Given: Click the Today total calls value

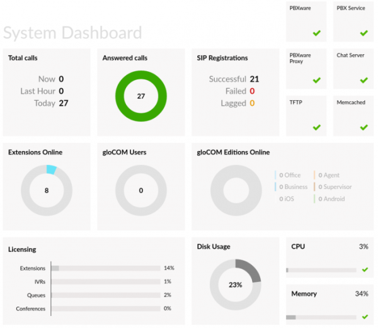Looking at the screenshot, I should click(63, 103).
